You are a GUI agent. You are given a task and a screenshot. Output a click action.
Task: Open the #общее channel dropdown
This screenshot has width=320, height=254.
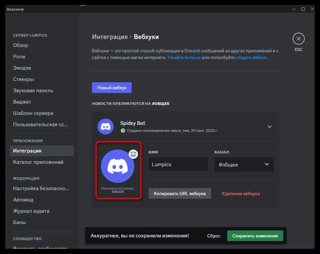[x=244, y=165]
